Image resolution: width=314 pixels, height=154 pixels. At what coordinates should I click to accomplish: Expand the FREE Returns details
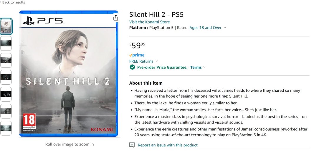(x=157, y=61)
